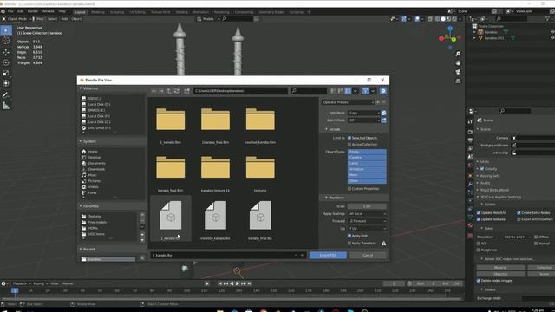Open the Apply Scalings dropdown

click(367, 214)
